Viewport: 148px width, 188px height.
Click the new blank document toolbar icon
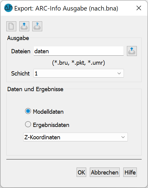[11, 26]
